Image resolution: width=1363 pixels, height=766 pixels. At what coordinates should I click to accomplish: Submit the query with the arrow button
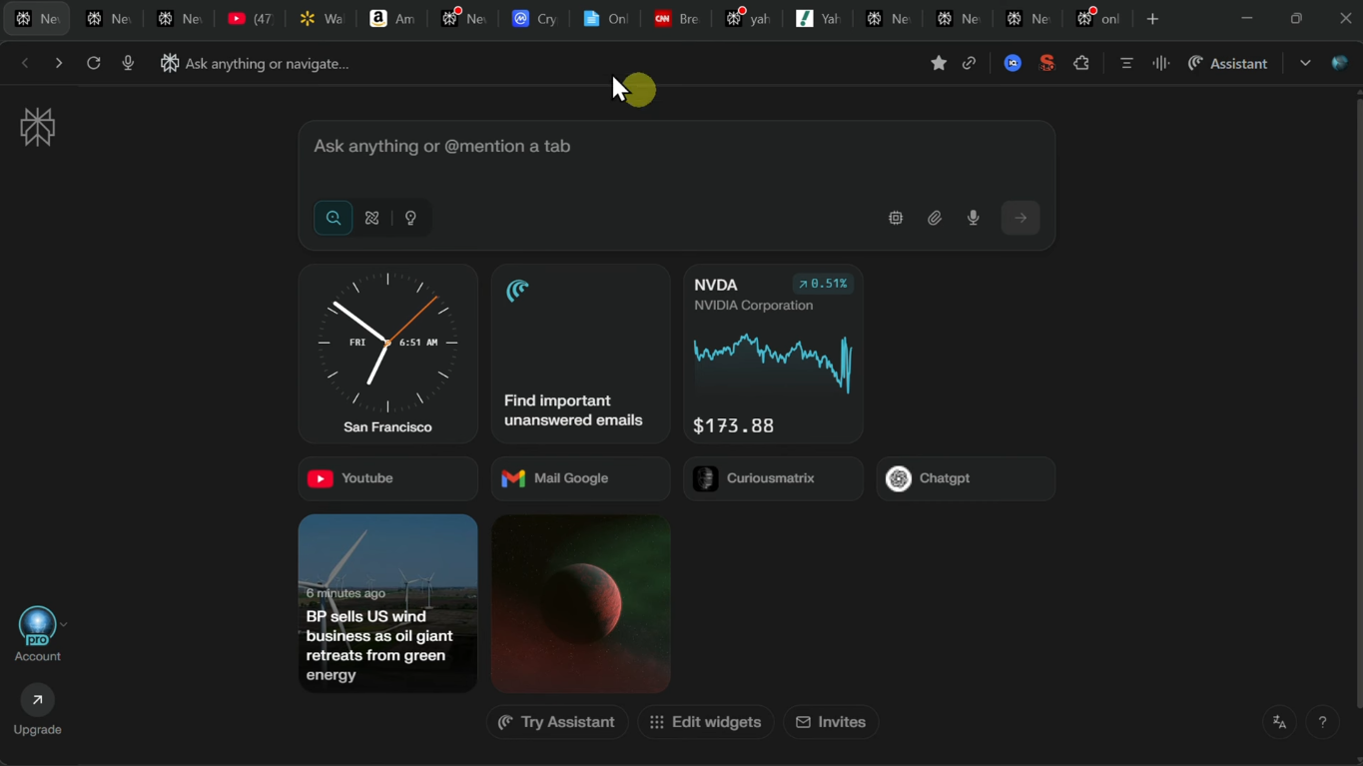coord(1021,218)
